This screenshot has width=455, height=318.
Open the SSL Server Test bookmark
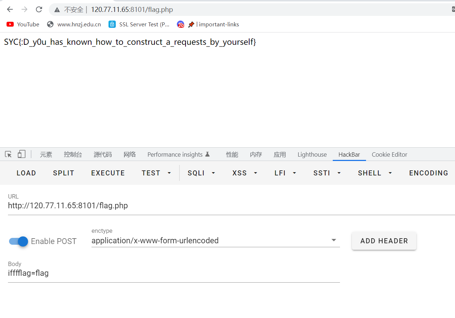139,24
